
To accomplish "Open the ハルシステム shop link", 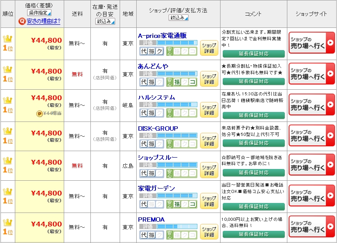I will tap(156, 98).
